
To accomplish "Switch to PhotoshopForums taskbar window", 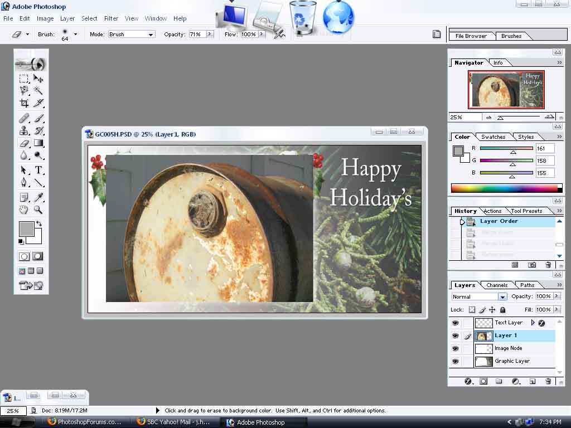I will click(x=85, y=422).
